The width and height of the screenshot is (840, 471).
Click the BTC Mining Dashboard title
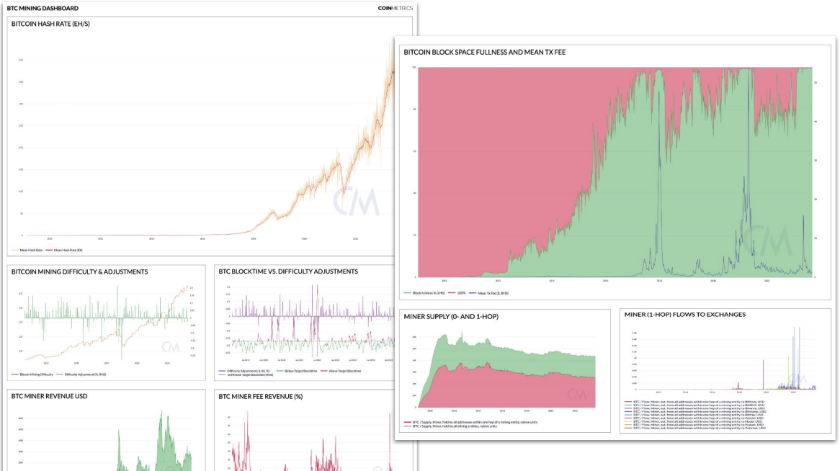pos(43,9)
